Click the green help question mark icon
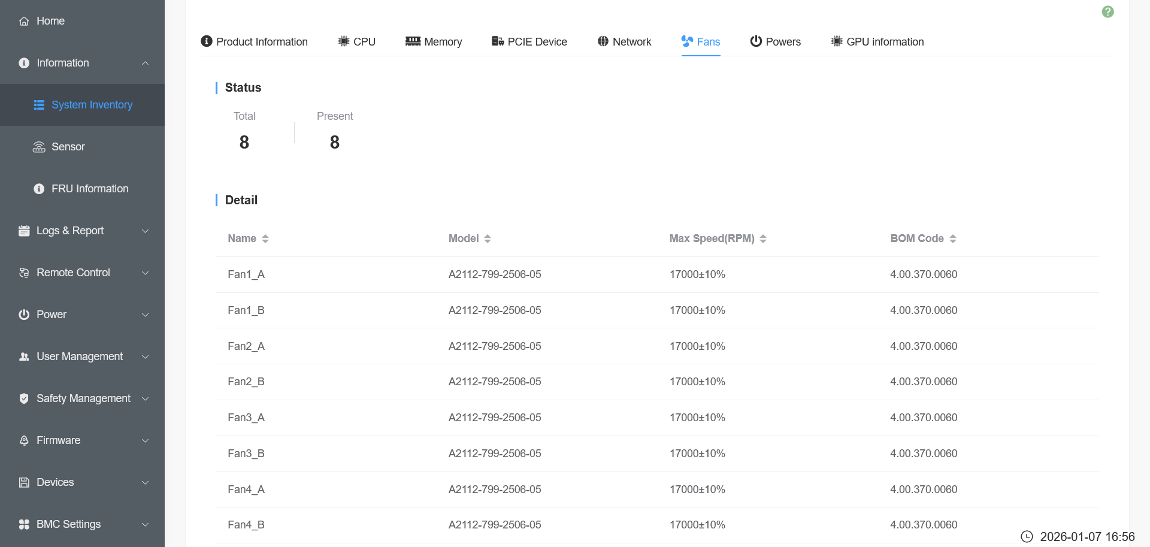This screenshot has height=547, width=1150. coord(1107,12)
